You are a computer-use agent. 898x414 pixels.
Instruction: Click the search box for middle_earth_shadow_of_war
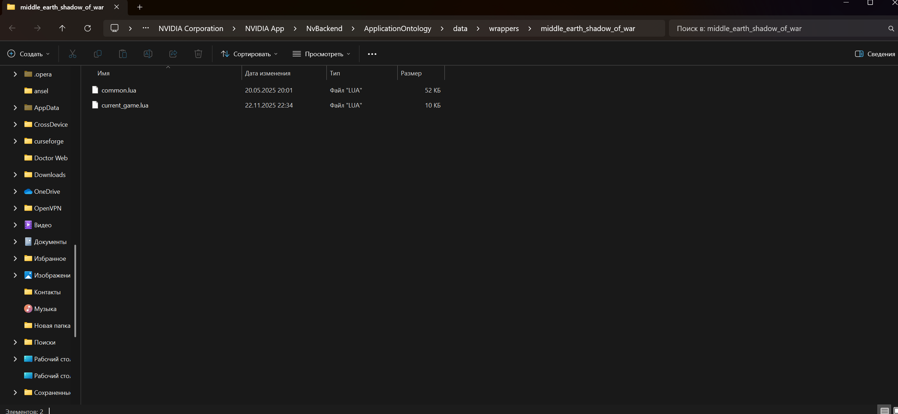click(779, 29)
